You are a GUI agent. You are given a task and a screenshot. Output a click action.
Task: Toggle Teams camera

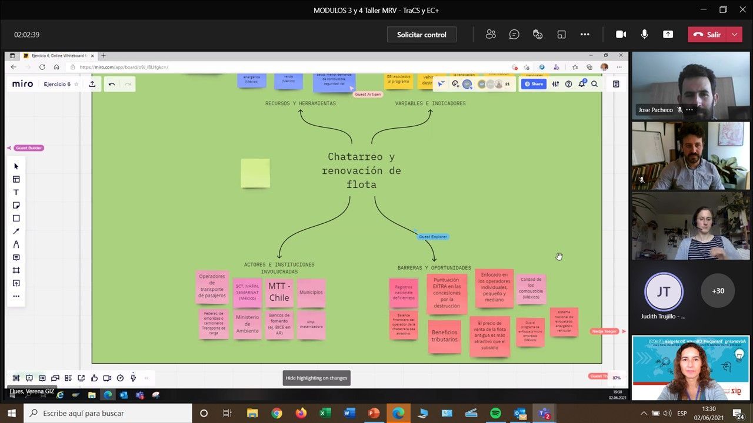coord(621,35)
